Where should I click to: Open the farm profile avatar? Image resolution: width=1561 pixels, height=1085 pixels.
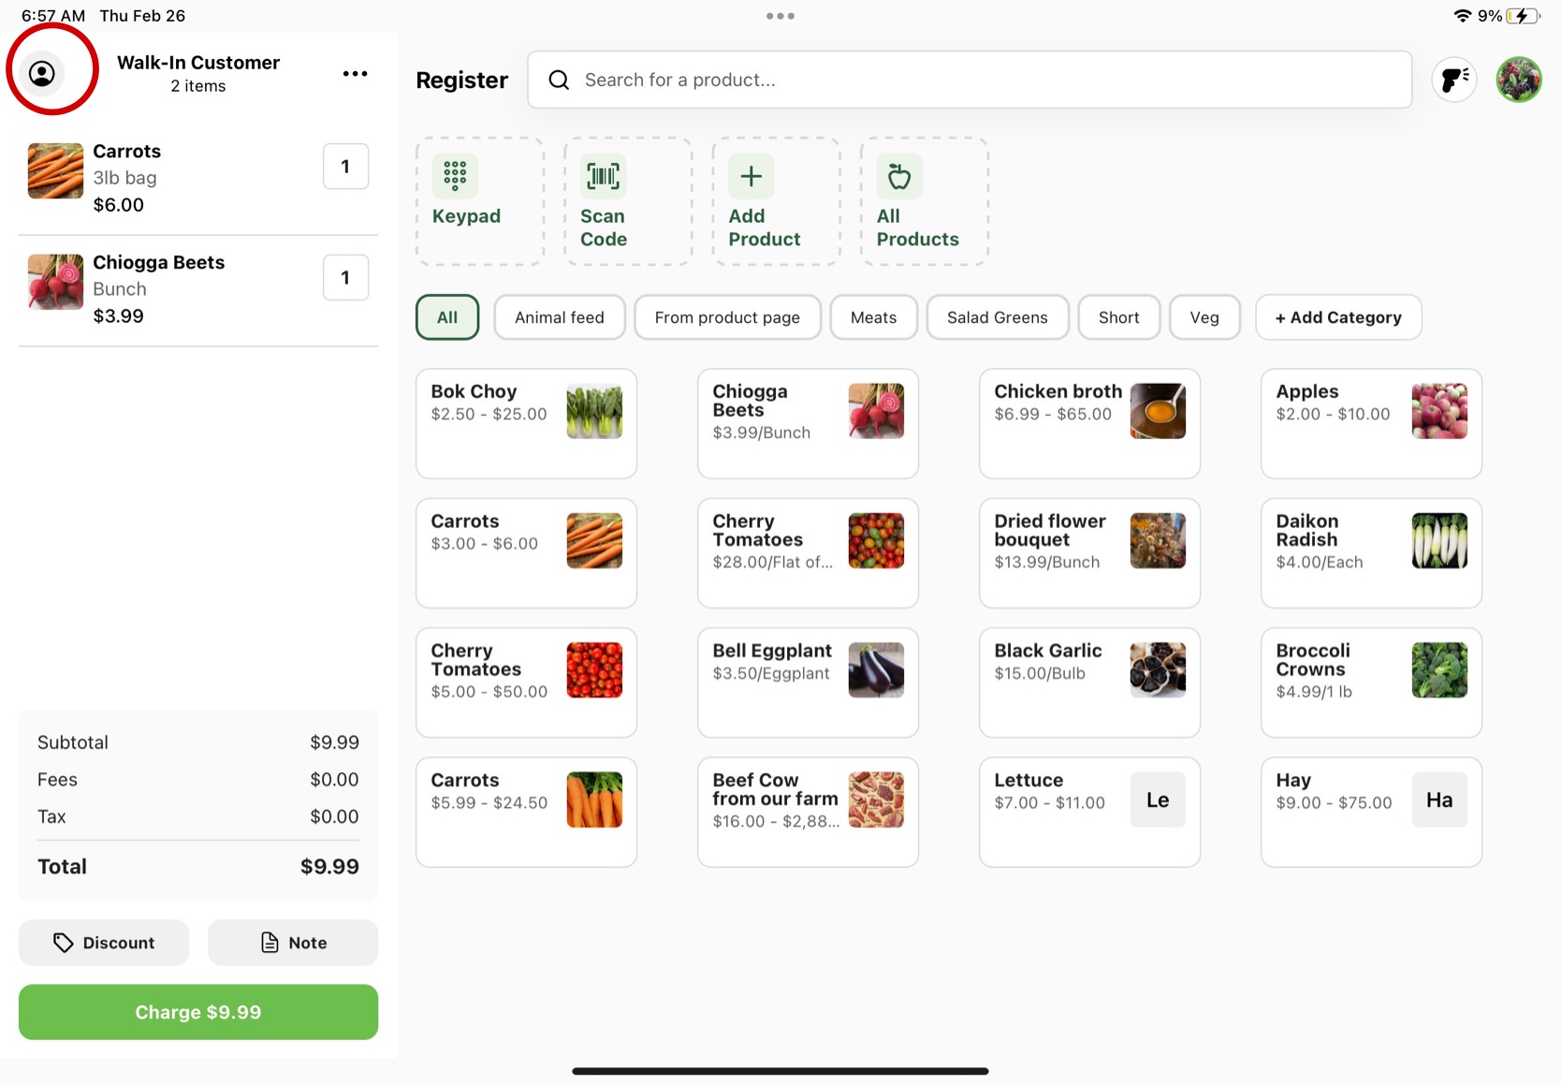(1518, 80)
